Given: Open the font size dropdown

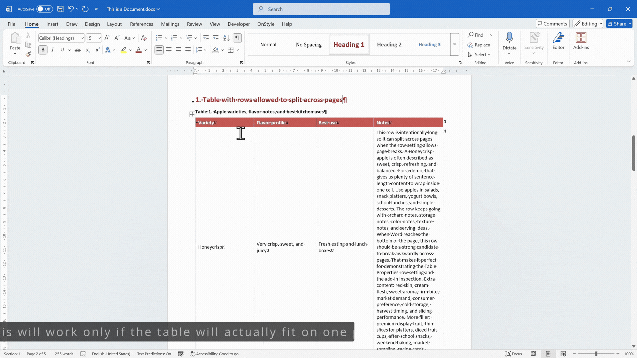Looking at the screenshot, I should pos(99,38).
